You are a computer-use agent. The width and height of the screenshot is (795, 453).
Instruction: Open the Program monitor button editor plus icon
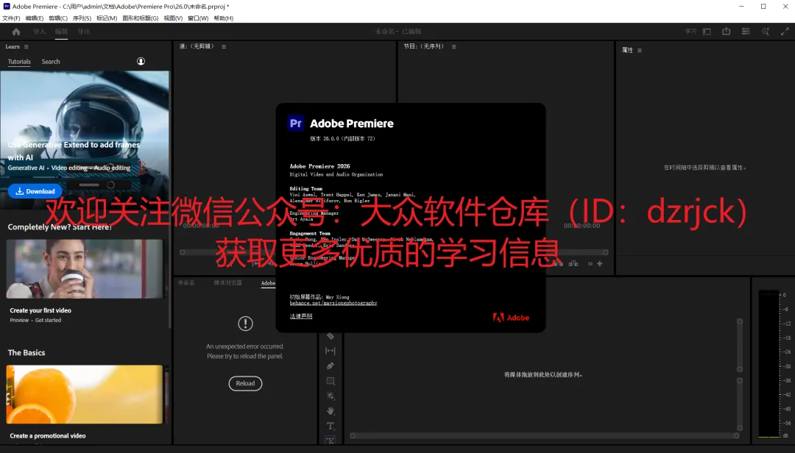600,263
